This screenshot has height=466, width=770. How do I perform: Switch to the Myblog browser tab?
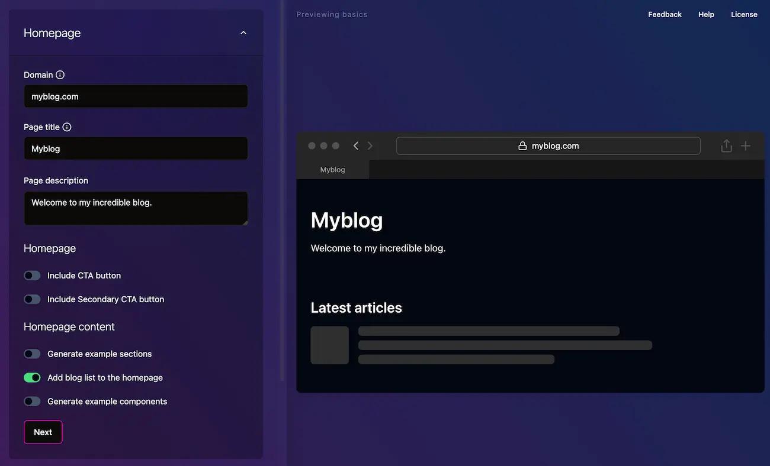pyautogui.click(x=332, y=169)
